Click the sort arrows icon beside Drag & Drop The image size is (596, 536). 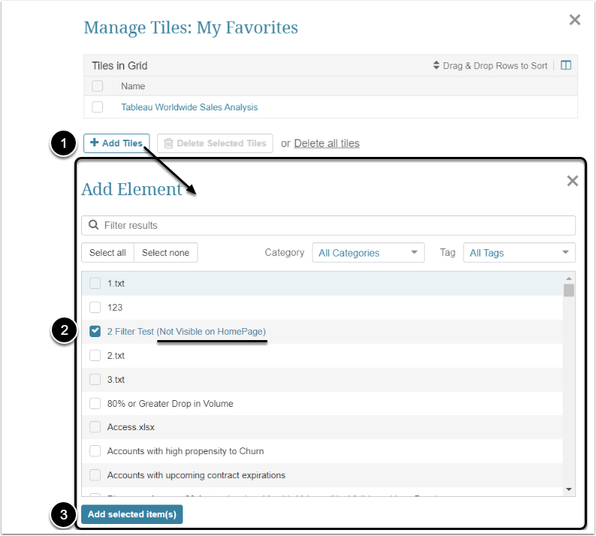pyautogui.click(x=436, y=65)
